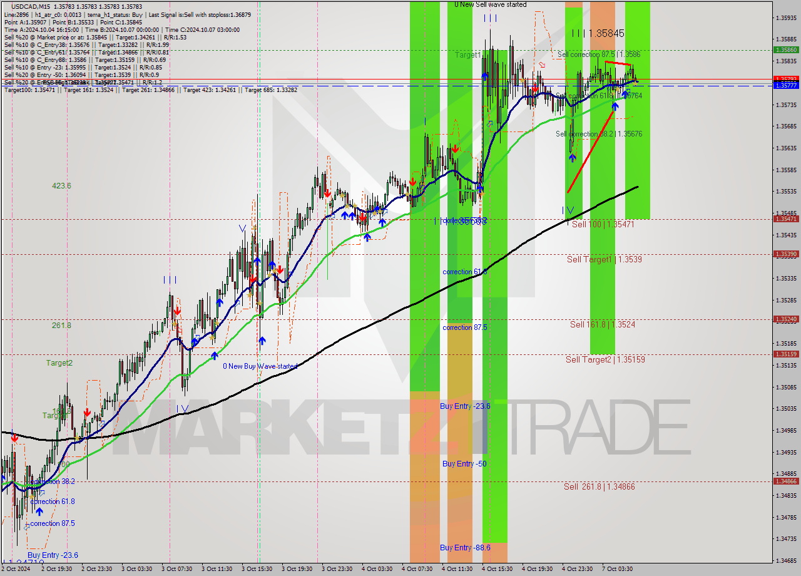The height and width of the screenshot is (576, 801).
Task: Click the green 'Target2' label
Action: [x=59, y=363]
